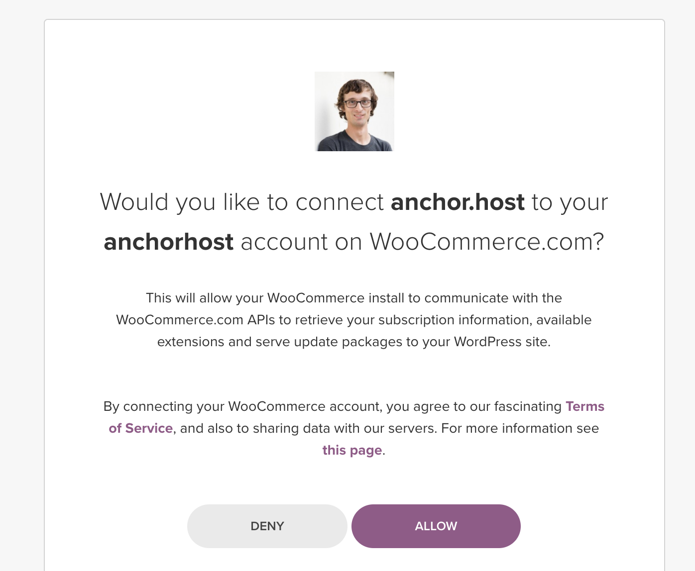This screenshot has height=571, width=695.
Task: Click the "For more information see" text
Action: [x=520, y=428]
